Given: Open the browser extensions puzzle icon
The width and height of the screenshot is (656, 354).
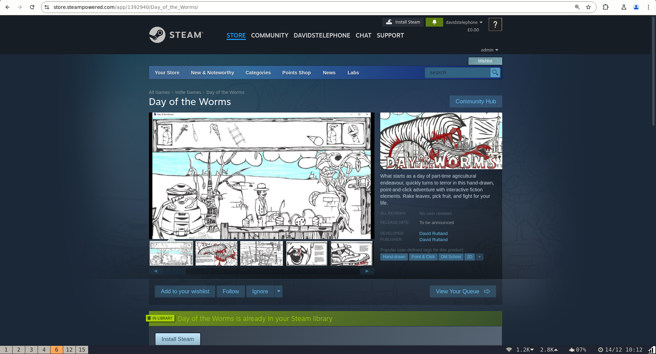Looking at the screenshot, I should [x=606, y=7].
